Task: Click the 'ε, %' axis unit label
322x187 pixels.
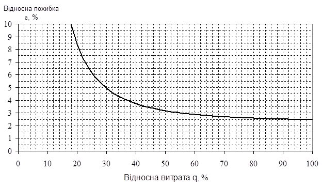Action: pos(31,18)
